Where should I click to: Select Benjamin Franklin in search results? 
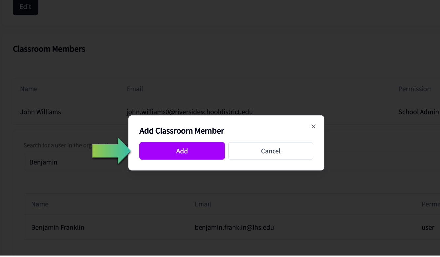click(57, 227)
